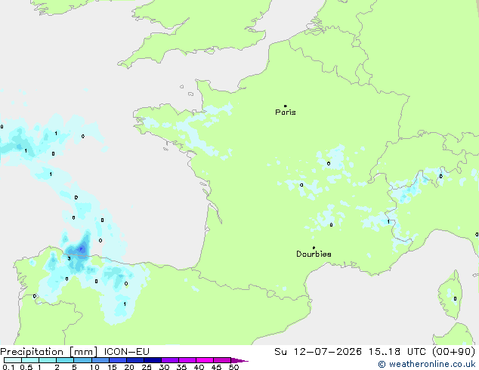The width and height of the screenshot is (479, 370).
Task: Click the ICON-EU model label
Action: tap(126, 352)
